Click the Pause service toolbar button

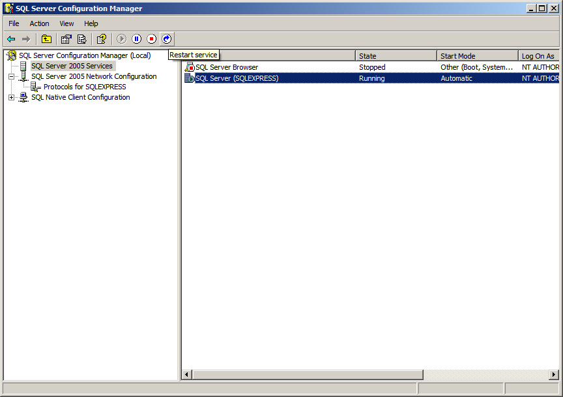coord(137,39)
